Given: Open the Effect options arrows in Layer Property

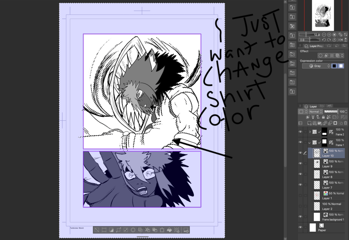Looking at the screenshot, I should 342,56.
